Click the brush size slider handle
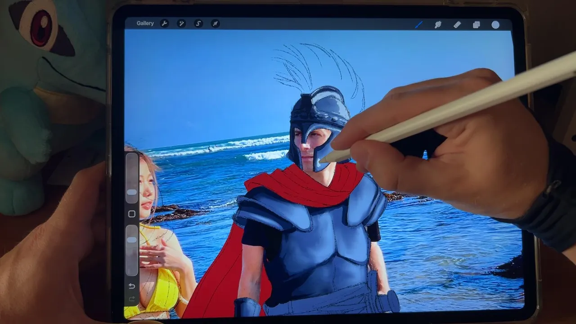576x324 pixels. tap(132, 192)
